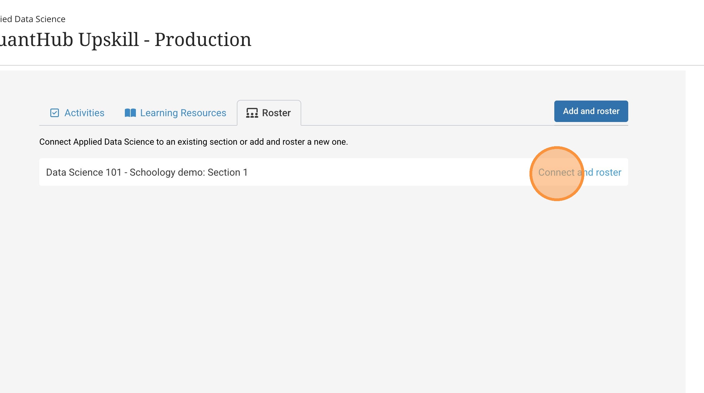Screen dimensions: 704x393
Task: Select Data Science 101 section row text
Action: click(147, 172)
